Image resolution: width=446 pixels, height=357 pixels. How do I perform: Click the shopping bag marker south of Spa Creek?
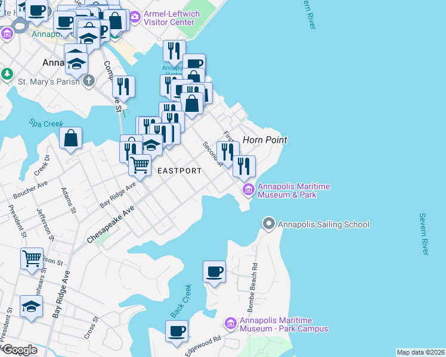(70, 139)
